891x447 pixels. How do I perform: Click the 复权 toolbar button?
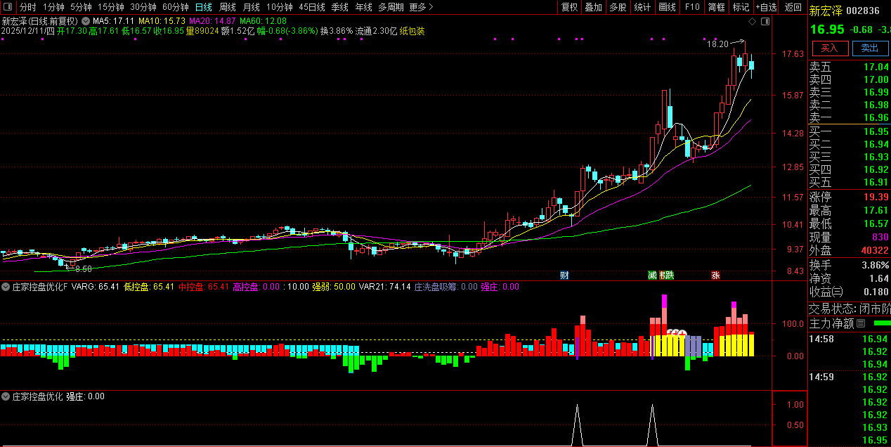569,7
